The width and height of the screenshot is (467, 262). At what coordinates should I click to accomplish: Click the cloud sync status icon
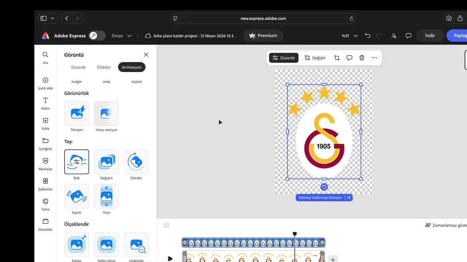point(148,36)
